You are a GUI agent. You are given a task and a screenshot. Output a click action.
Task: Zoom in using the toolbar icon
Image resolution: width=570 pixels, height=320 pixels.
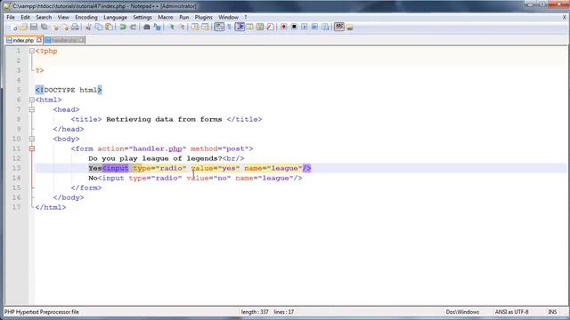tap(171, 28)
